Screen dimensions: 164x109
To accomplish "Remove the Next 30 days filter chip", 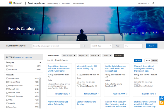I will pyautogui.click(x=74, y=56).
